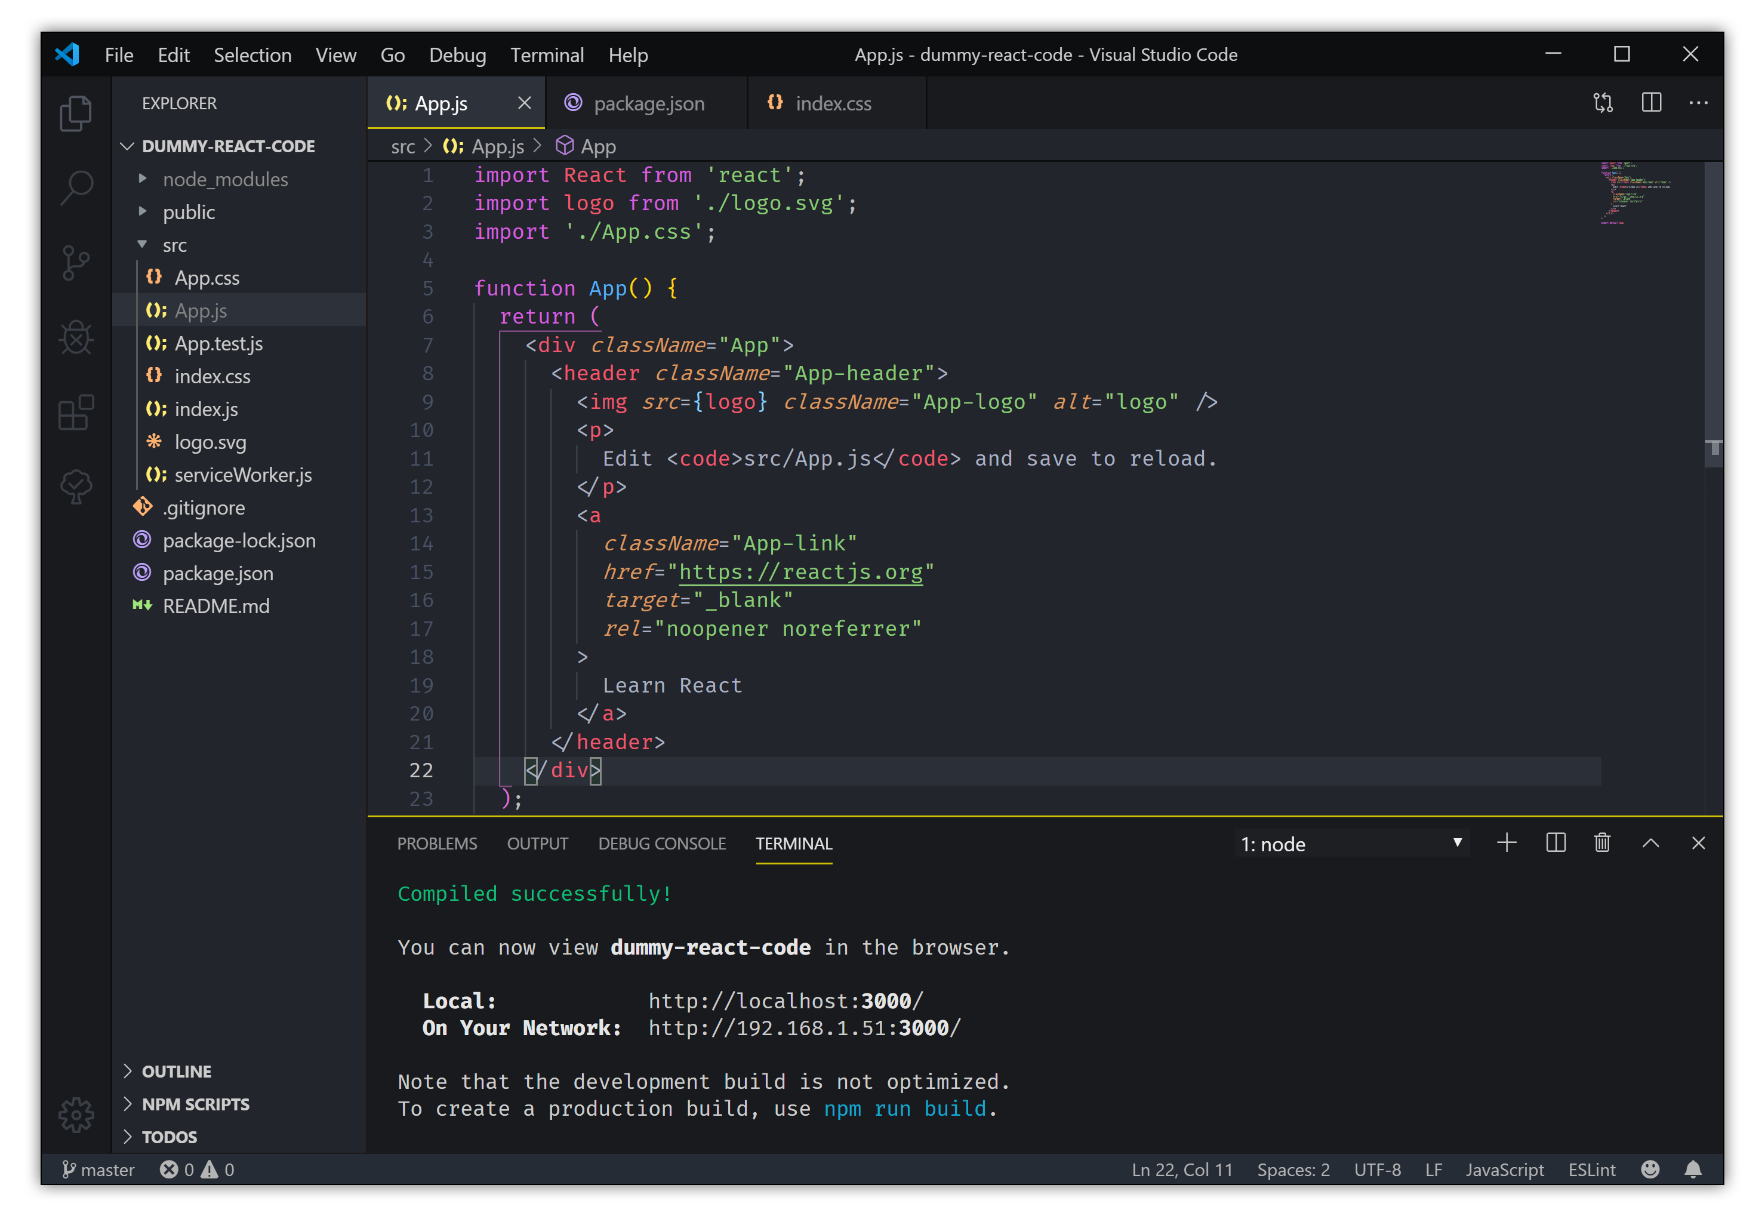This screenshot has width=1762, height=1225.
Task: Add a new terminal with plus icon
Action: tap(1507, 843)
